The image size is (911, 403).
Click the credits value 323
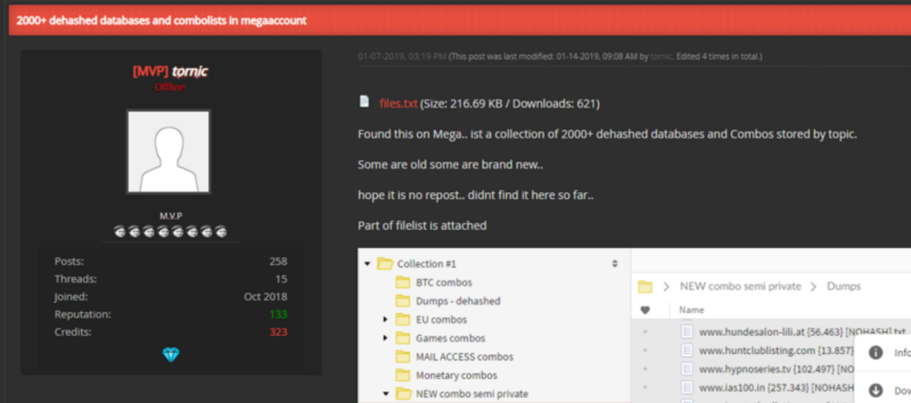coord(278,332)
